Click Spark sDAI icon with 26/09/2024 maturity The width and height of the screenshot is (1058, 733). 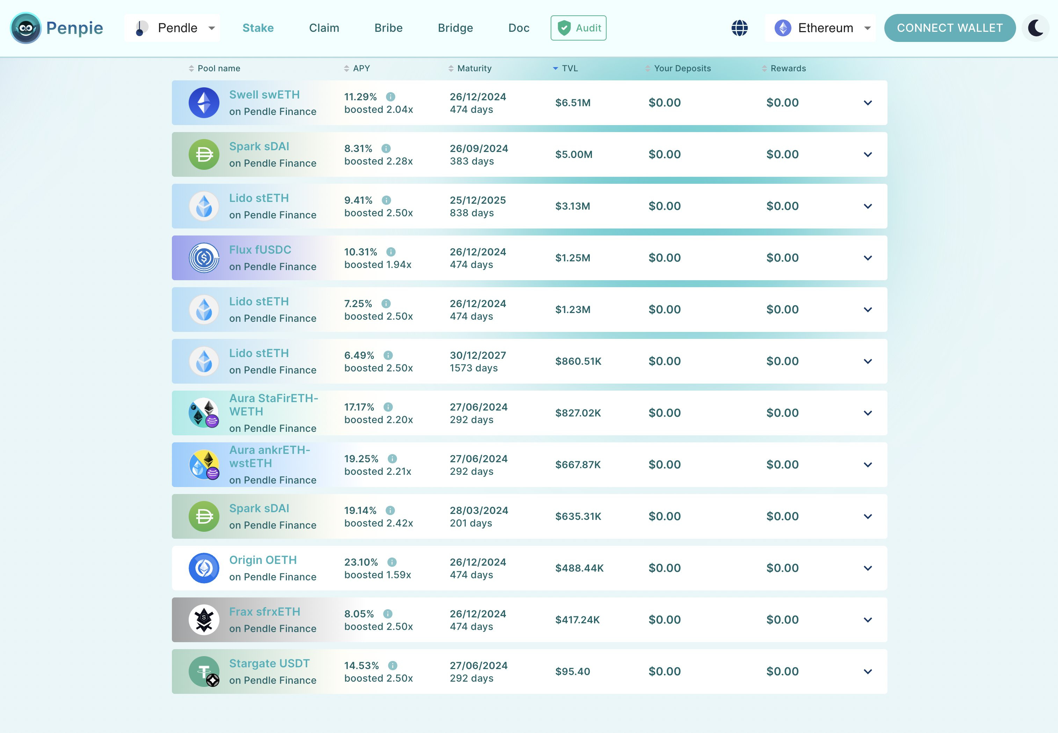click(204, 155)
